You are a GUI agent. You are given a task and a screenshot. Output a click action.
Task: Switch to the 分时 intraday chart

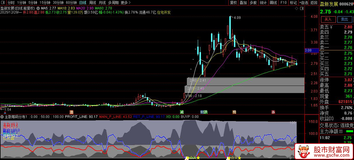pos(11,3)
